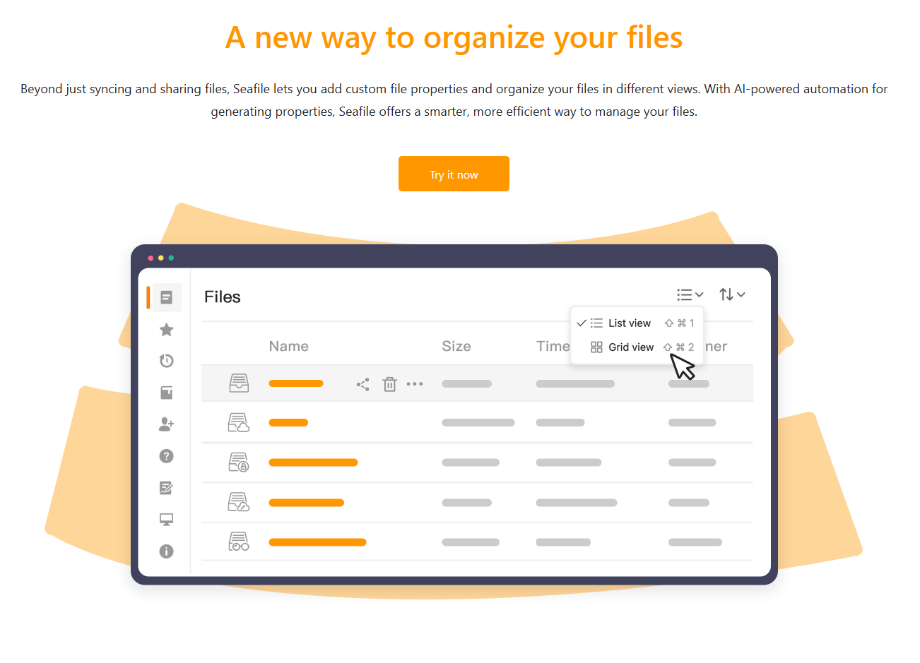Click the page heading about organizing files

(454, 37)
